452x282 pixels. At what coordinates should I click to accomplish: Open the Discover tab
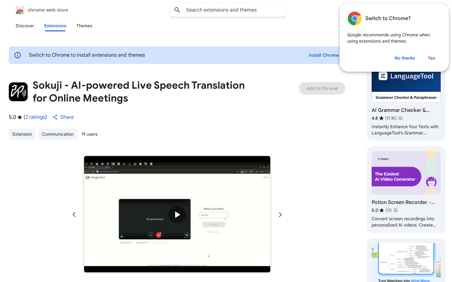tap(25, 26)
